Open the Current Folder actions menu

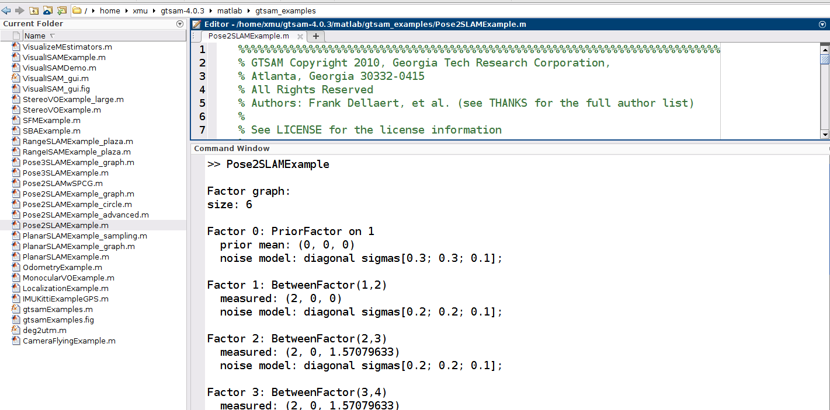[180, 24]
